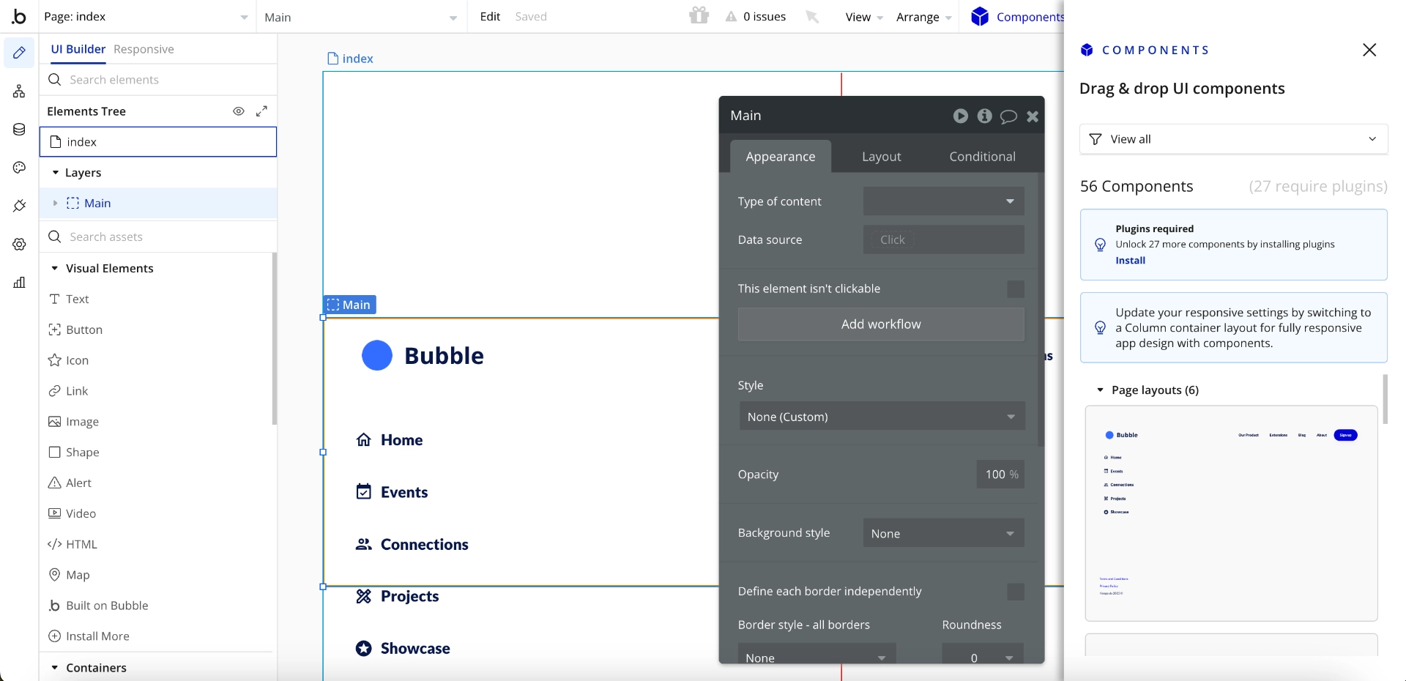Viewport: 1406px width, 681px height.
Task: Click the comment bubble icon in Main panel
Action: click(1008, 116)
